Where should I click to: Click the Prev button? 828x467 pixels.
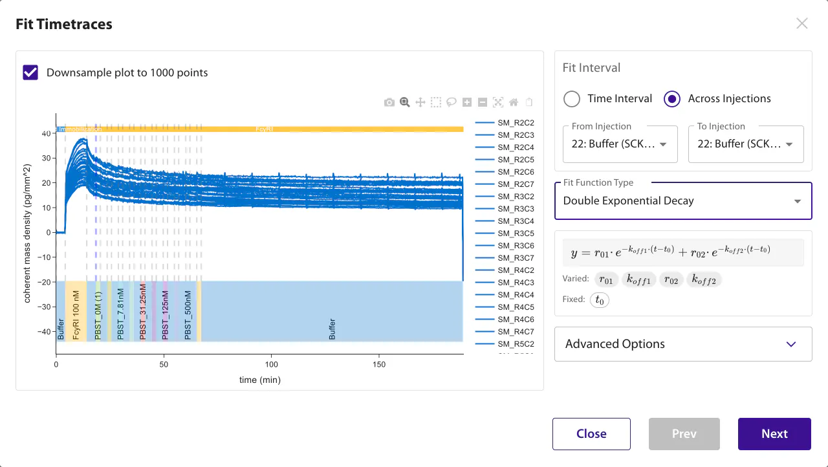(684, 434)
